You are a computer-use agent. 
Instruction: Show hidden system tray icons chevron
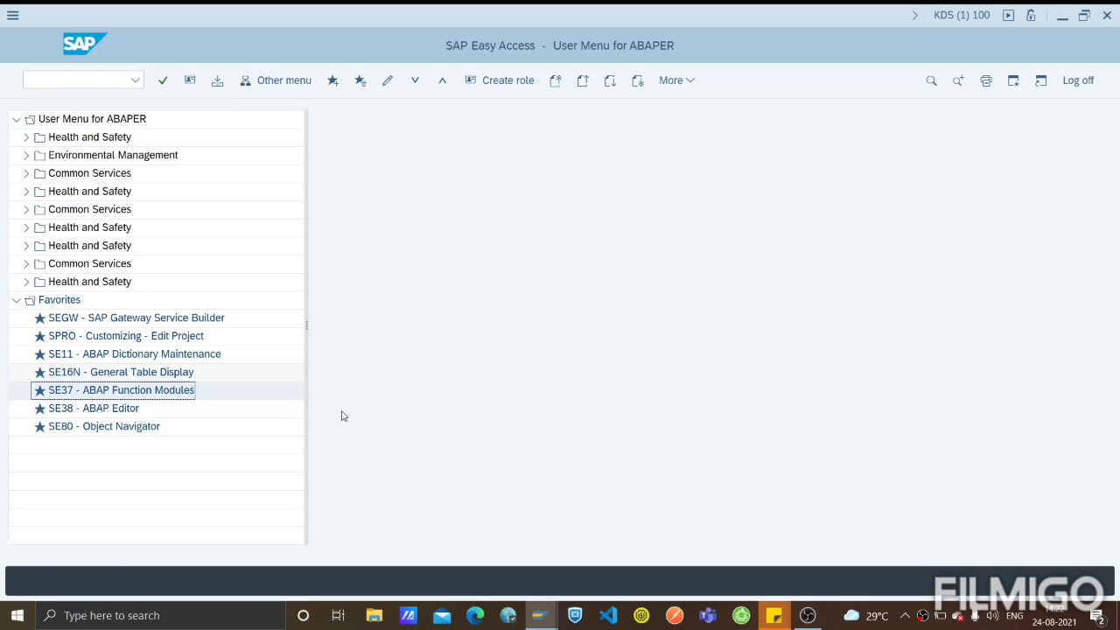[905, 615]
